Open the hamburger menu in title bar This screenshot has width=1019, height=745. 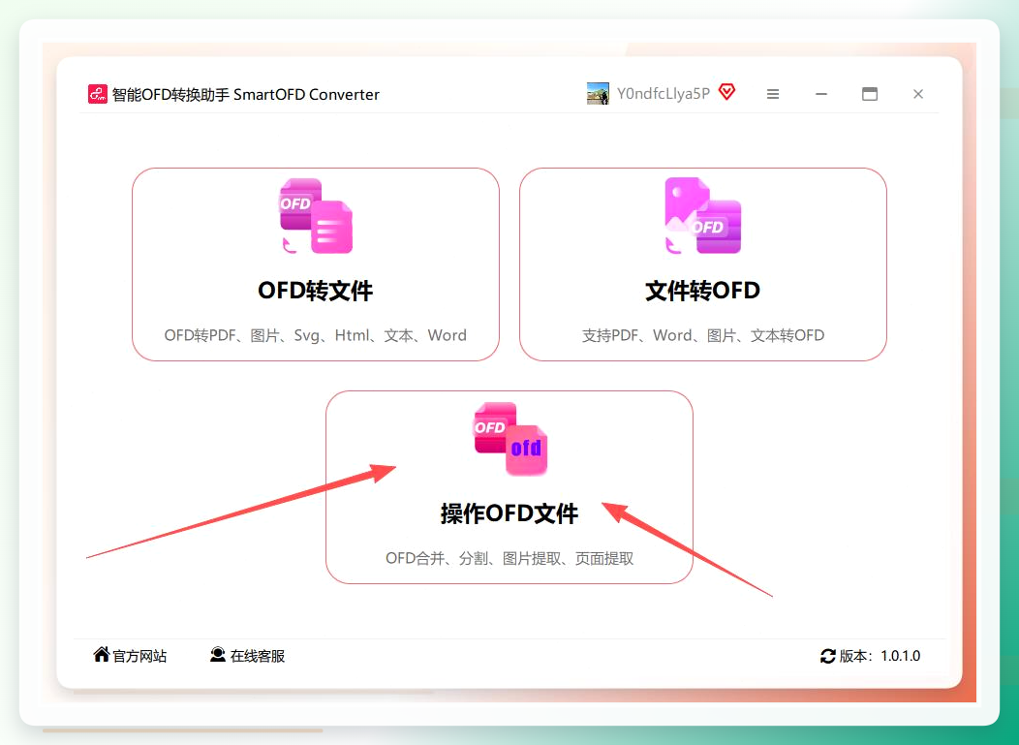coord(773,94)
